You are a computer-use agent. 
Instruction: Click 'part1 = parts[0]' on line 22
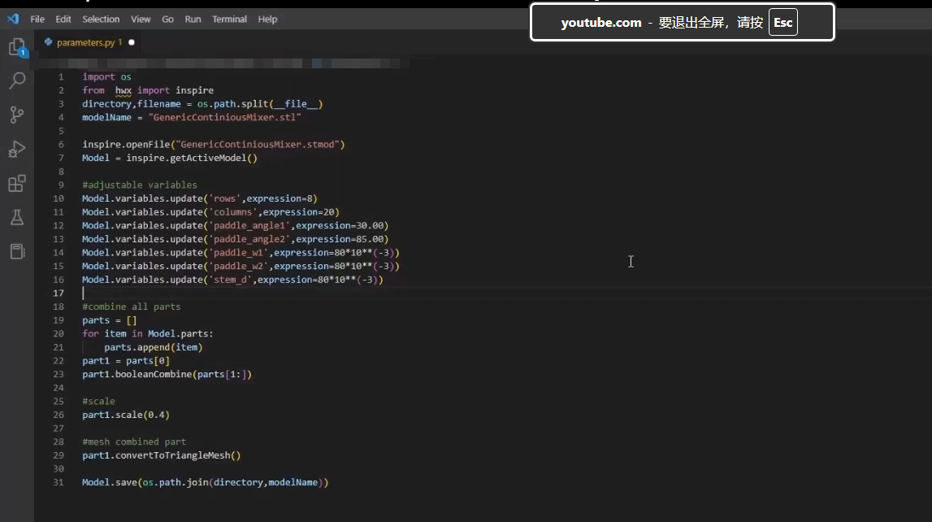(126, 361)
